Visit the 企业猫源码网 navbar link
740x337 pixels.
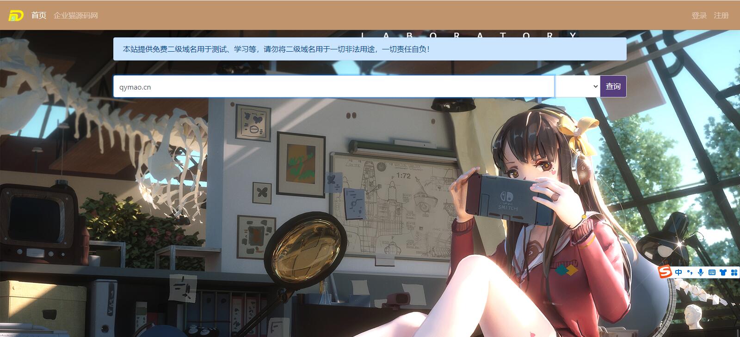point(76,15)
